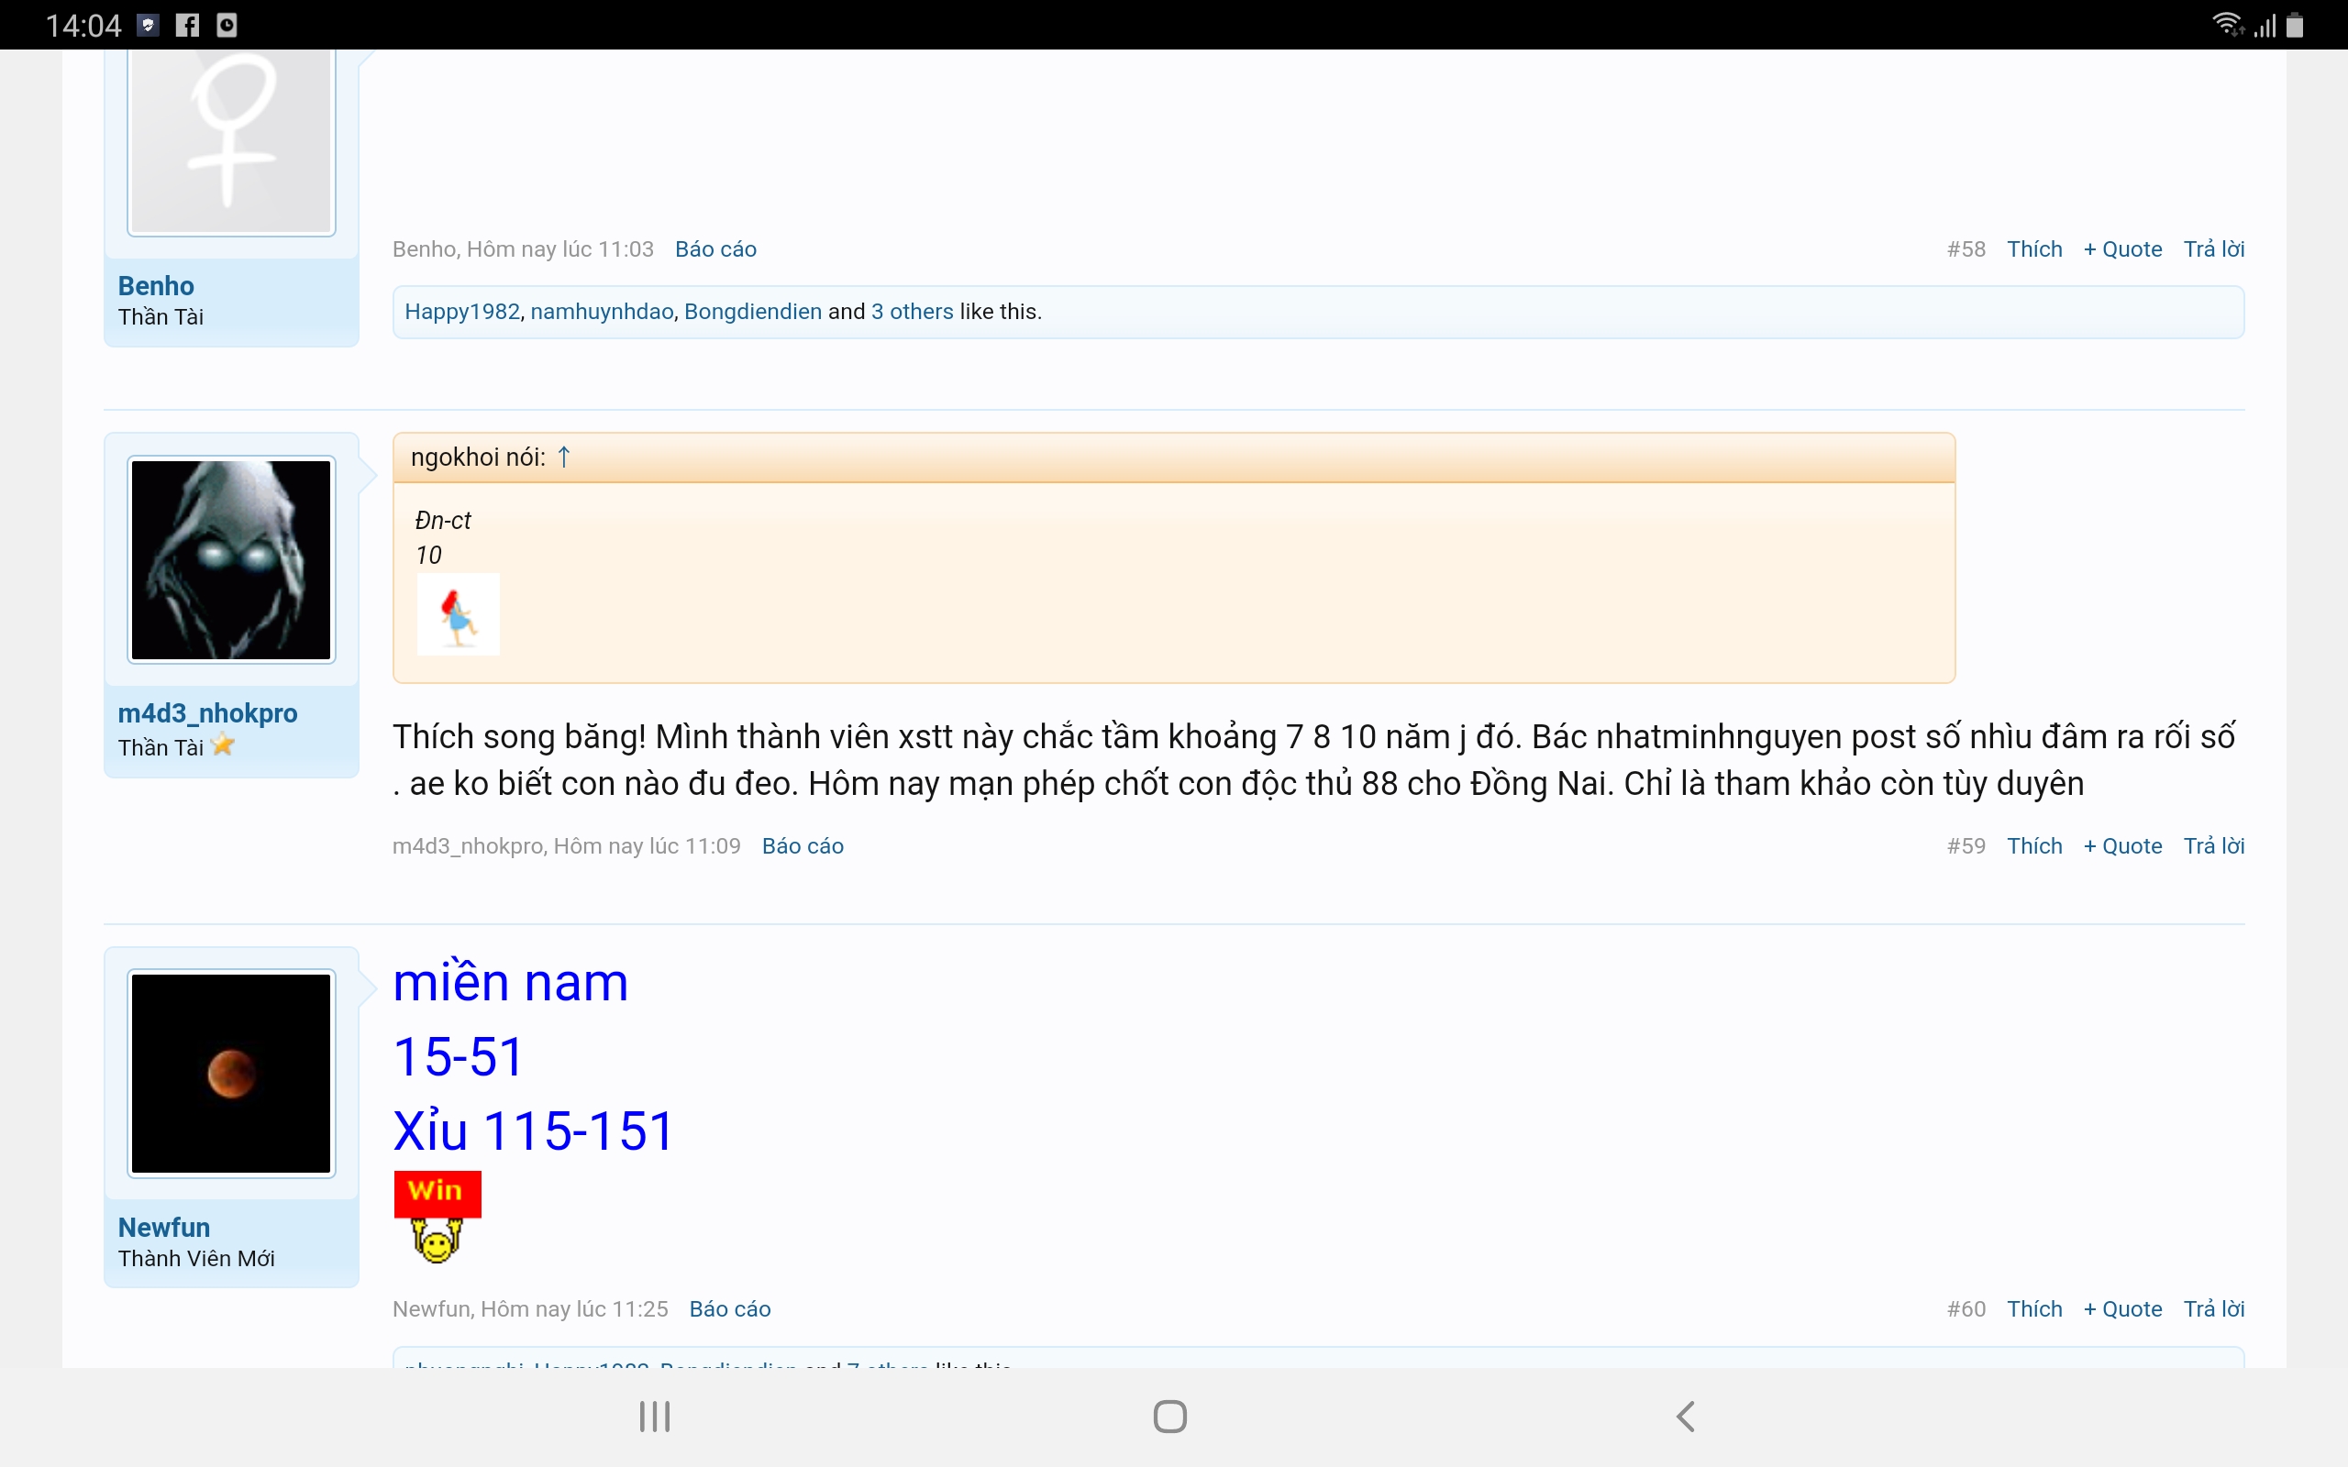Tap the '15-51' number text
The image size is (2348, 1467).
tap(458, 1056)
